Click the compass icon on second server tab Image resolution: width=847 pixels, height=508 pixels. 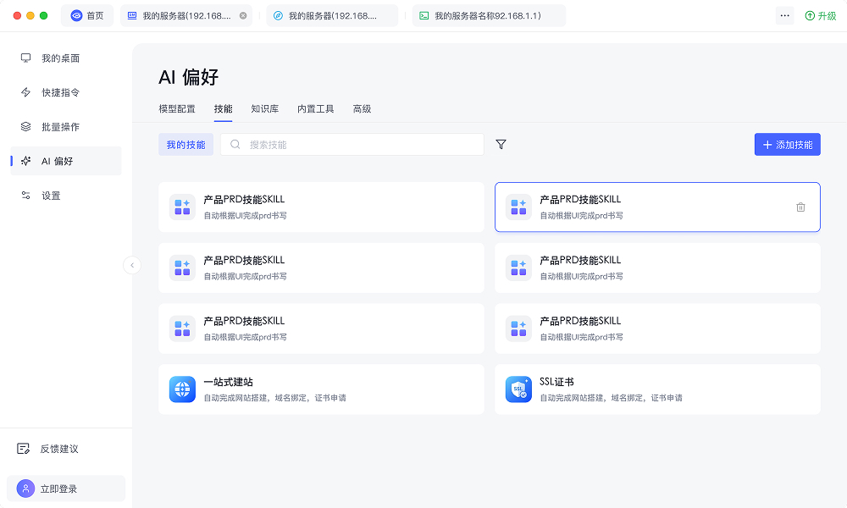point(278,15)
